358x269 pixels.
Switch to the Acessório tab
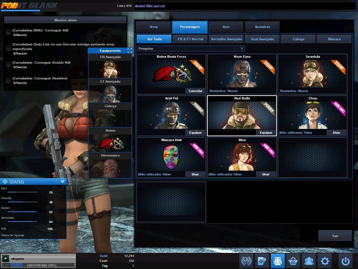click(262, 27)
